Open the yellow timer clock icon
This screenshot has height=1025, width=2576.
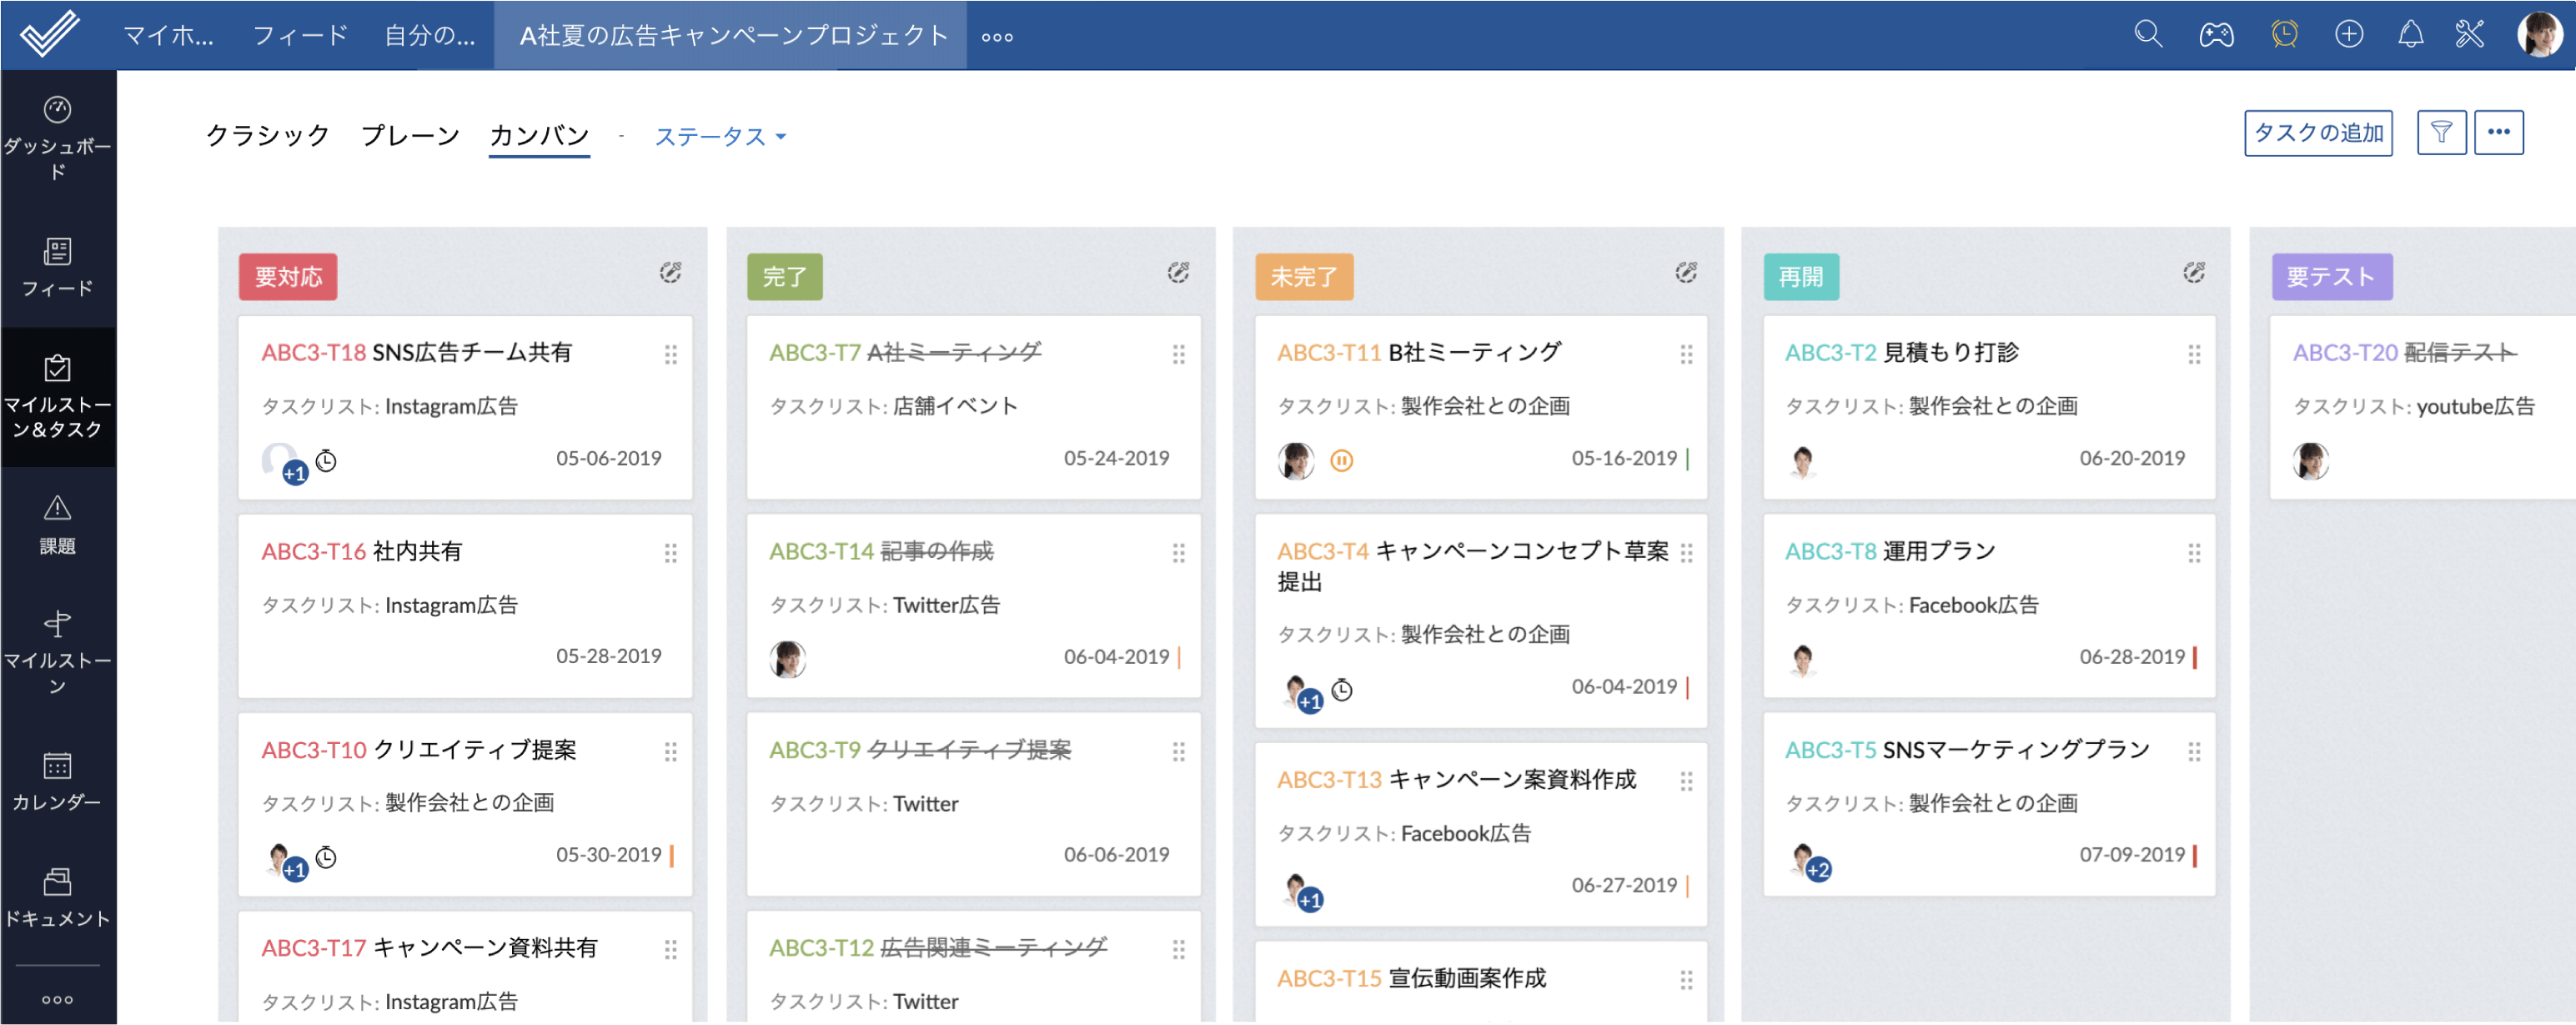pyautogui.click(x=2284, y=35)
